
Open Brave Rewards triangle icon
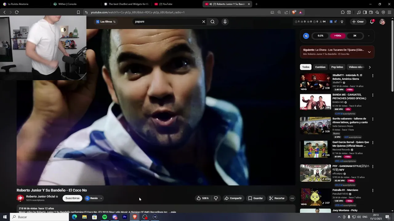pyautogui.click(x=300, y=12)
